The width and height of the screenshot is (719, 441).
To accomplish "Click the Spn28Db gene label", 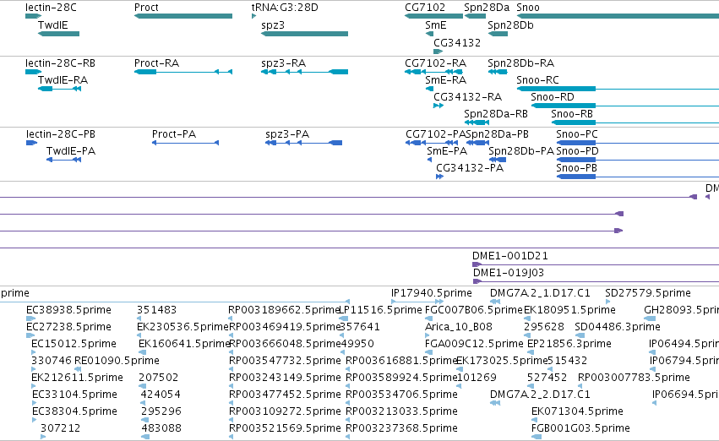I will (510, 25).
